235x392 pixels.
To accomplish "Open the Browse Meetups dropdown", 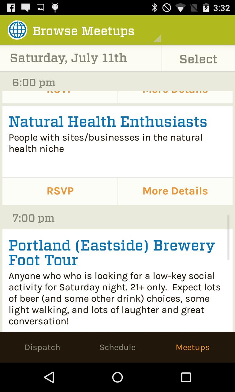I will click(x=96, y=31).
